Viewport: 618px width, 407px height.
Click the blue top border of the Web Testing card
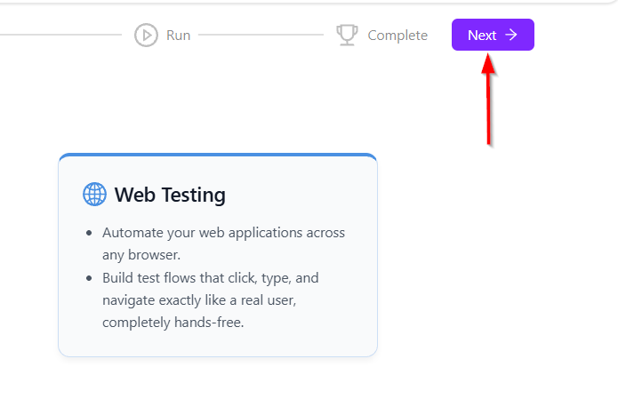click(x=218, y=156)
